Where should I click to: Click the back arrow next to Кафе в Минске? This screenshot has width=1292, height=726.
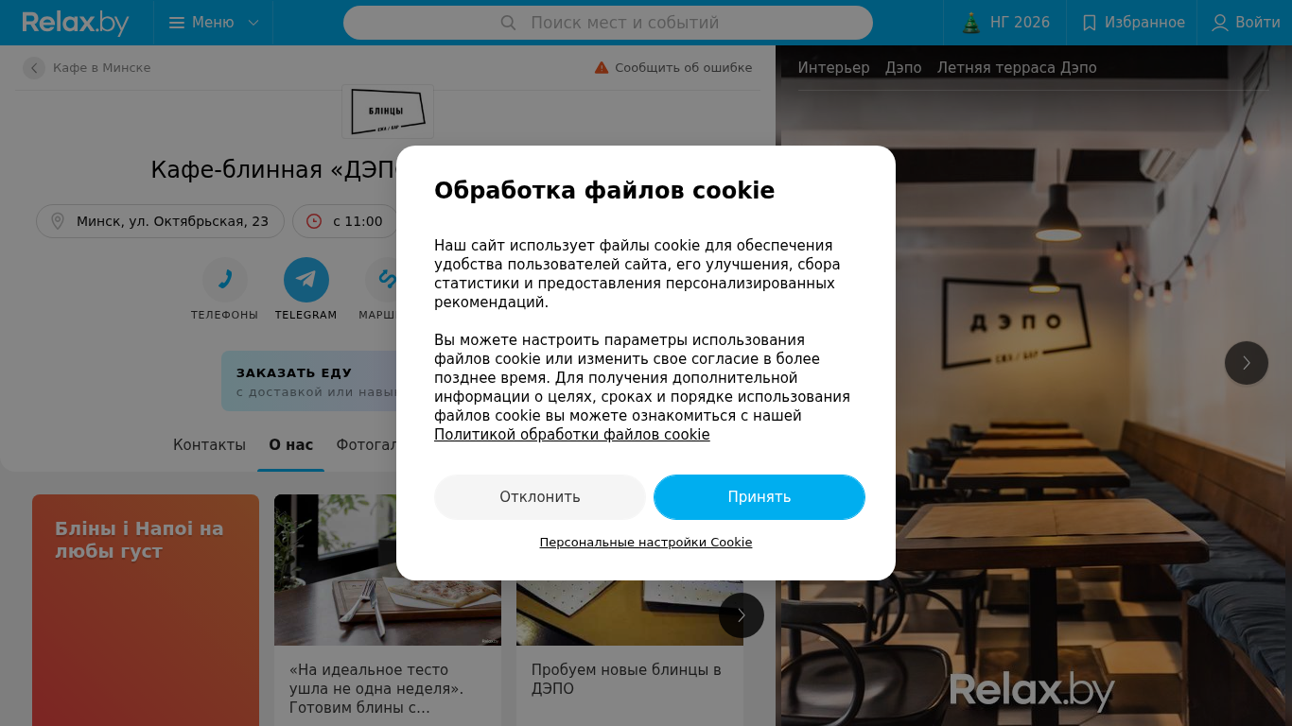point(34,68)
